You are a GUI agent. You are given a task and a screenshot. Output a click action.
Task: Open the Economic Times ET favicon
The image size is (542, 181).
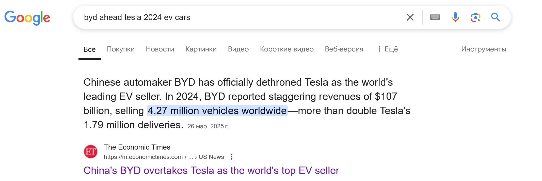91,152
